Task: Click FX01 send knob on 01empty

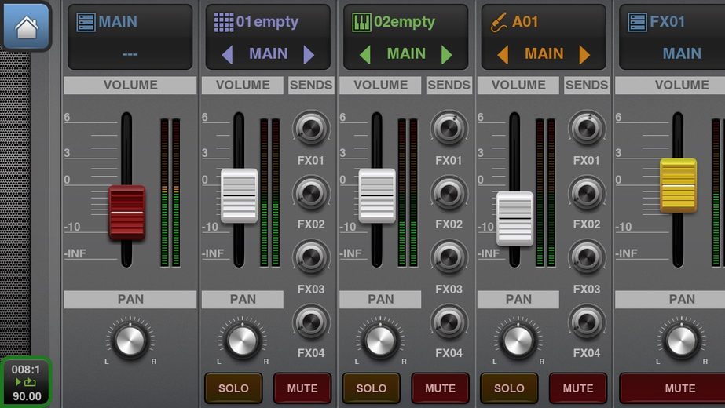Action: click(311, 128)
